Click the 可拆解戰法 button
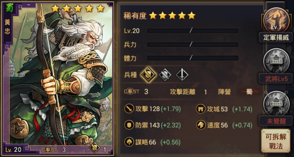The height and width of the screenshot is (157, 294). 275,141
